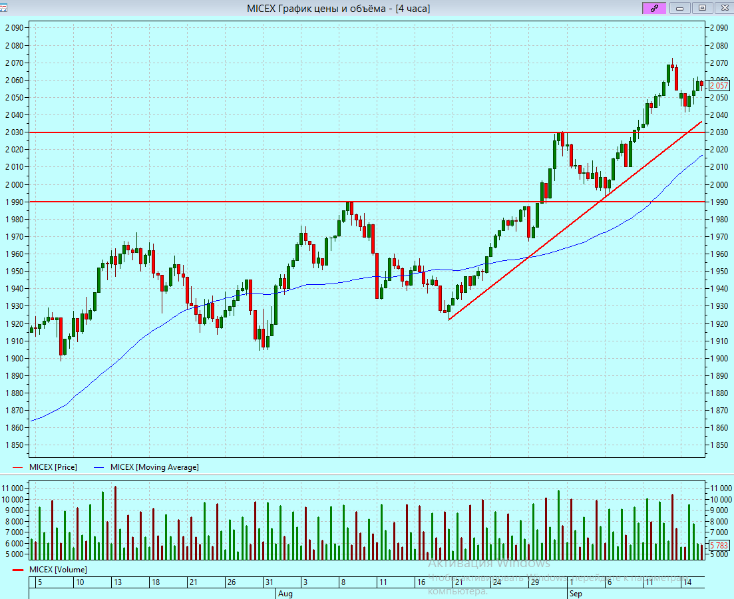Viewport: 734px width, 599px height.
Task: Click the 2 040 label on right price axis
Action: click(x=719, y=114)
